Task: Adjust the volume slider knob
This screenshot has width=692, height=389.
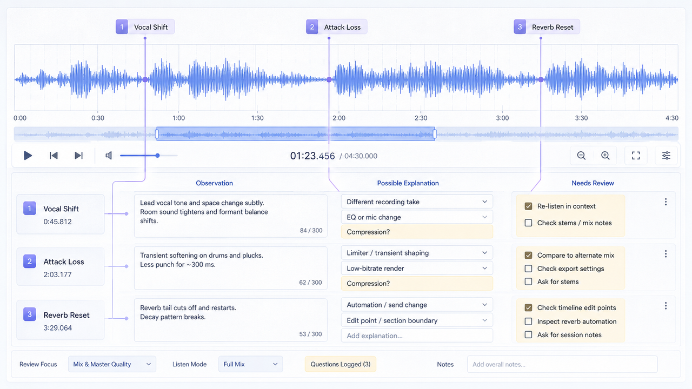Action: pyautogui.click(x=157, y=156)
